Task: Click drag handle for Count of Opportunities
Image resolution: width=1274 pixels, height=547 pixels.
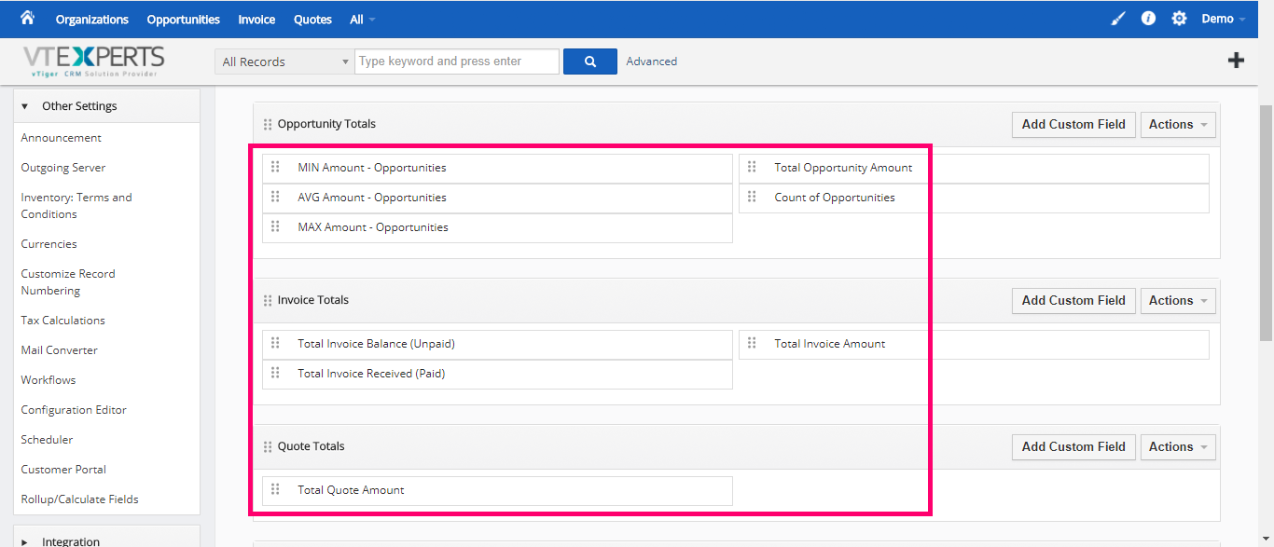Action: pos(752,197)
